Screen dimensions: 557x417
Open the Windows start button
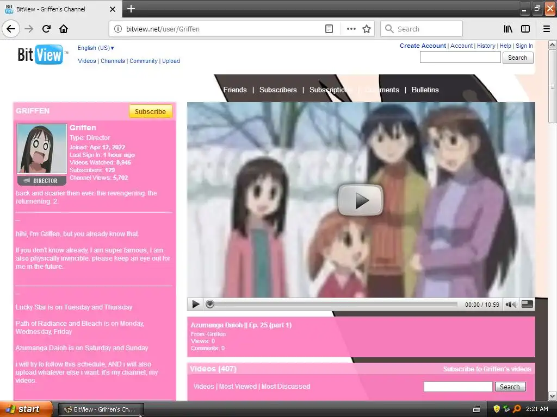tap(26, 409)
